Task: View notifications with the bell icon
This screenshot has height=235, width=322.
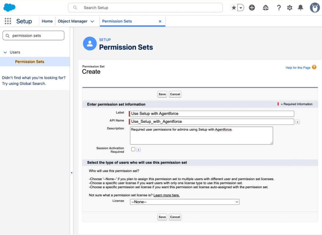Action: coord(300,8)
